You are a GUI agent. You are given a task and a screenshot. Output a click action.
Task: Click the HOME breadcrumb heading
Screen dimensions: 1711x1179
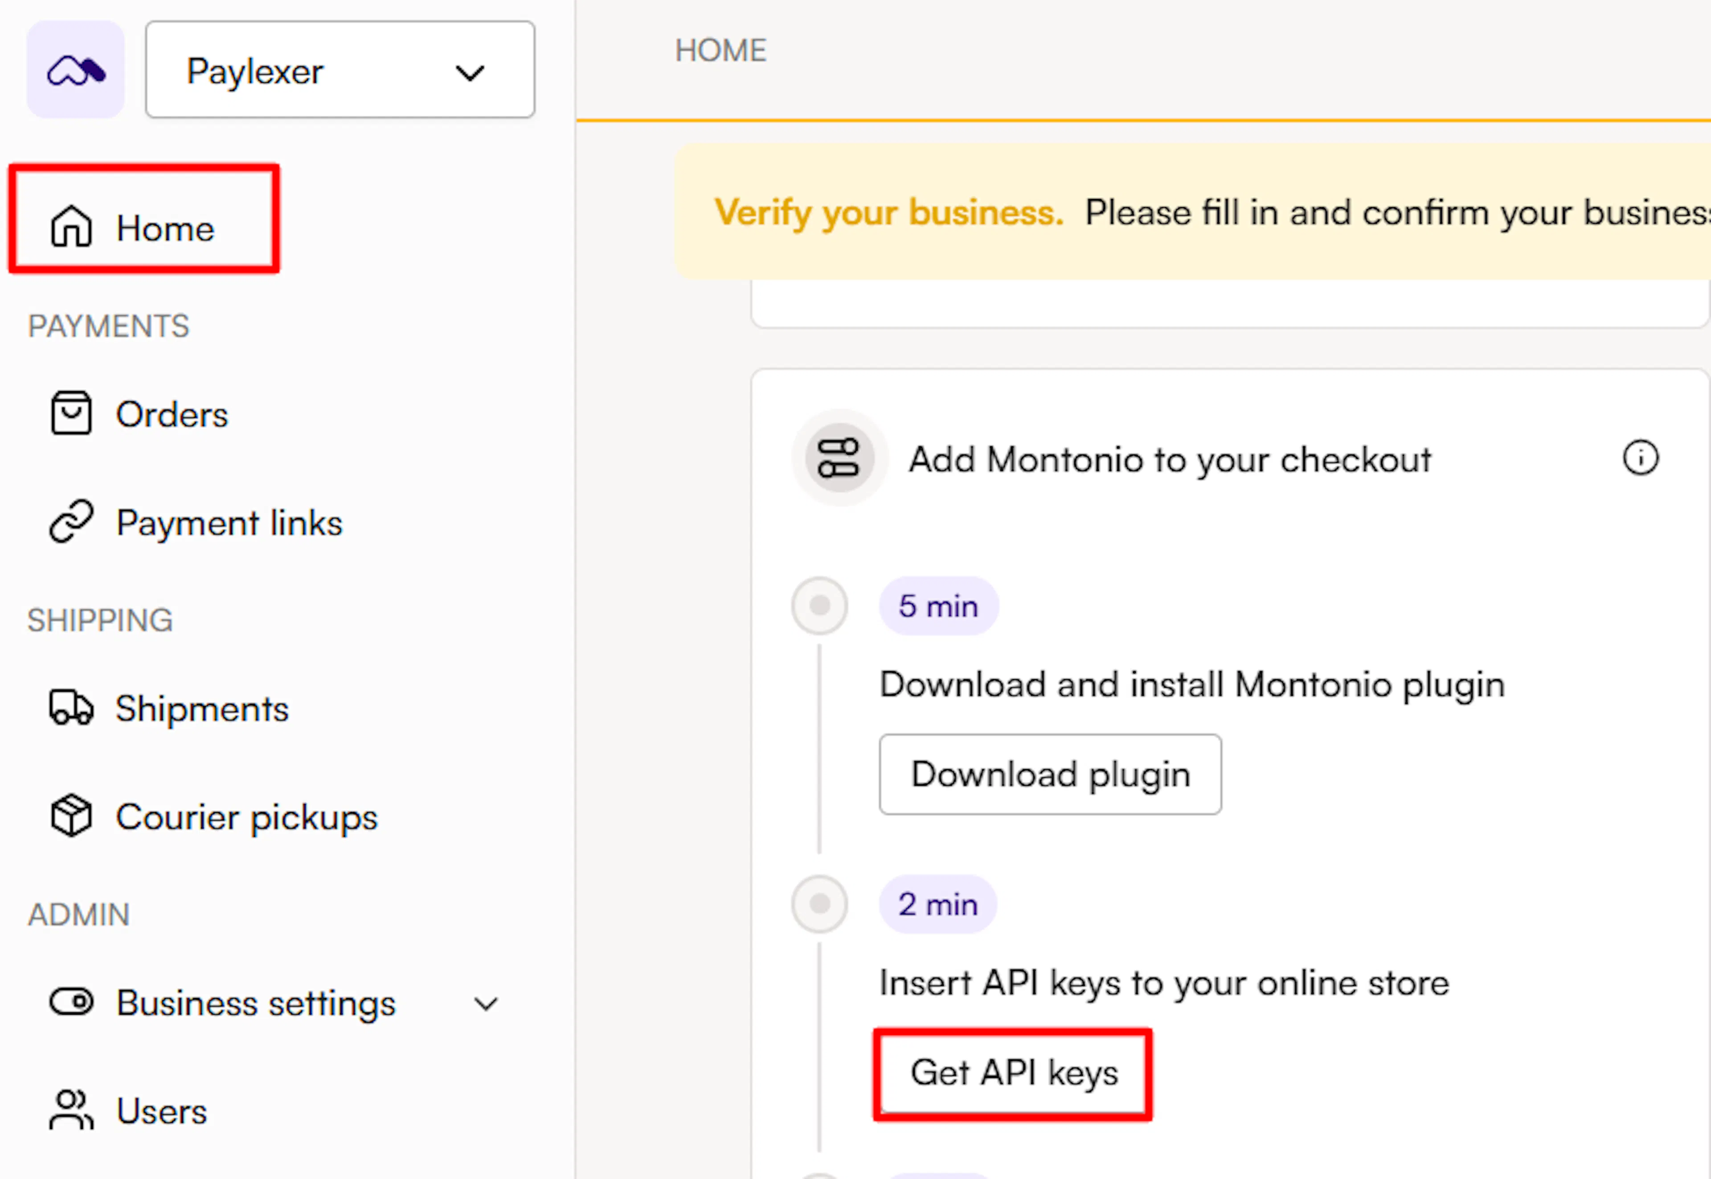pyautogui.click(x=720, y=50)
